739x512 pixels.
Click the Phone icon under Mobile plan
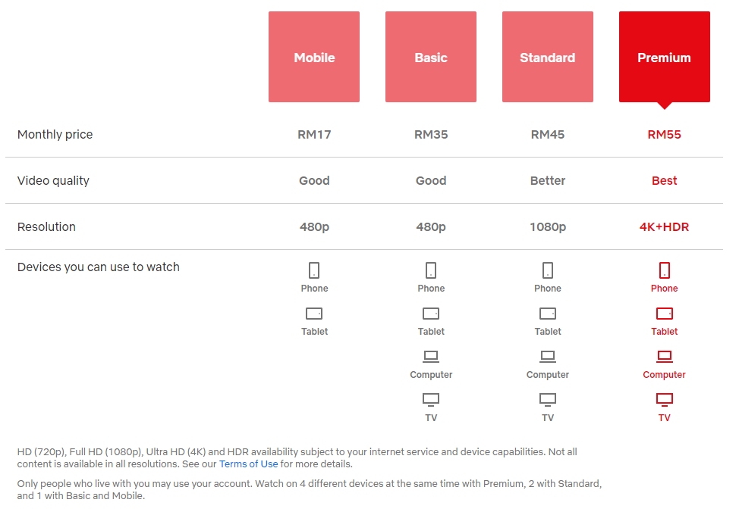click(314, 270)
